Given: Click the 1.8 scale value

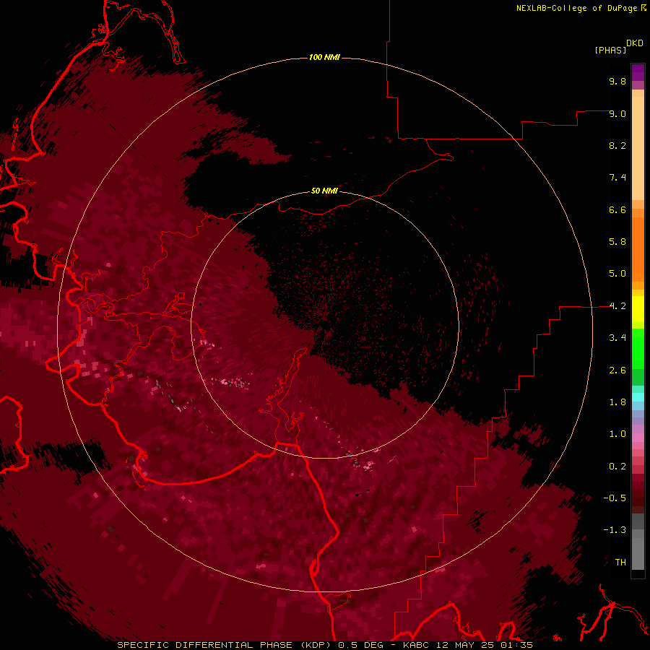Looking at the screenshot, I should pyautogui.click(x=617, y=402).
